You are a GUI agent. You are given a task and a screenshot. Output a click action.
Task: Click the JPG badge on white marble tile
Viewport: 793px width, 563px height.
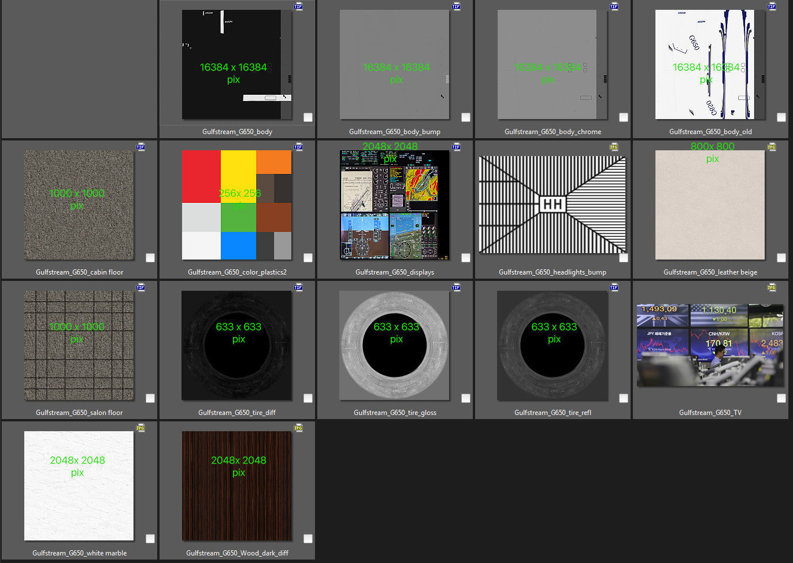pos(140,428)
